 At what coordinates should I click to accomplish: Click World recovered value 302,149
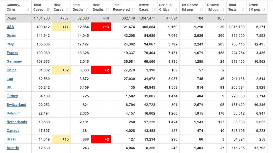[x=128, y=18]
